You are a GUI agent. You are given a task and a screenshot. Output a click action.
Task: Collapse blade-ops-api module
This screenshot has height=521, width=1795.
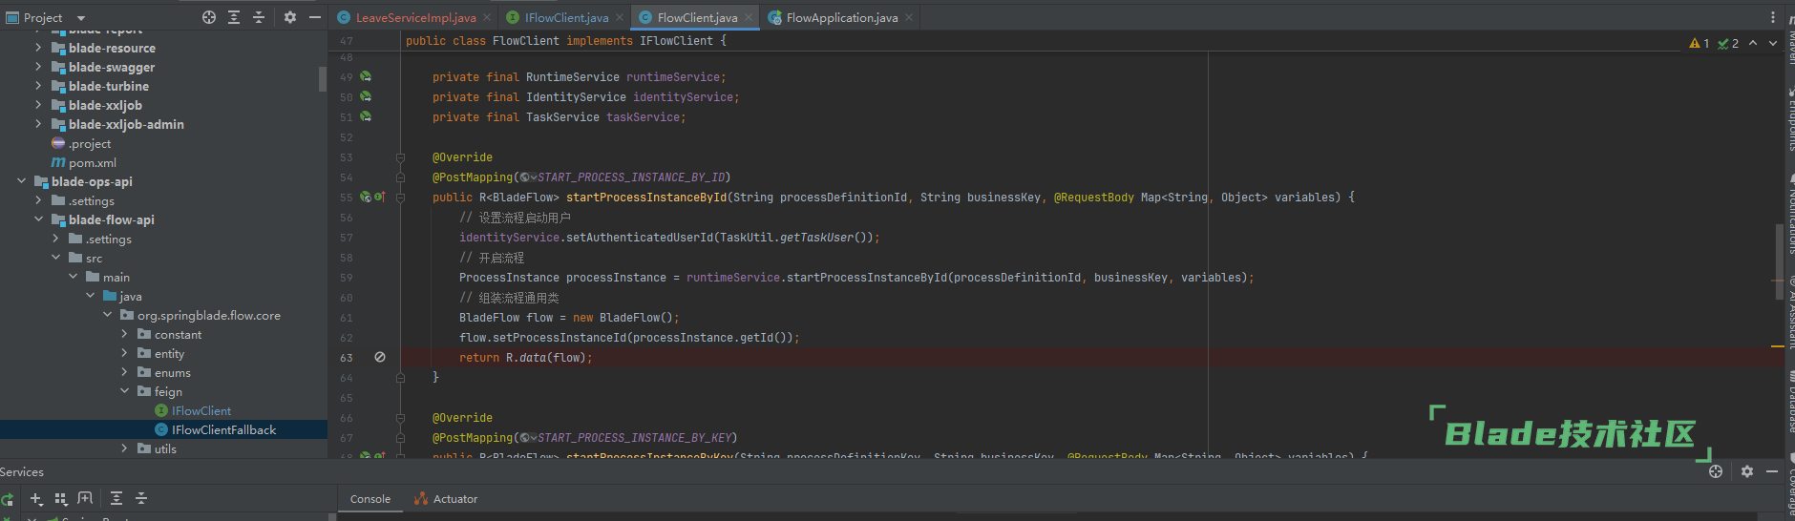point(21,181)
